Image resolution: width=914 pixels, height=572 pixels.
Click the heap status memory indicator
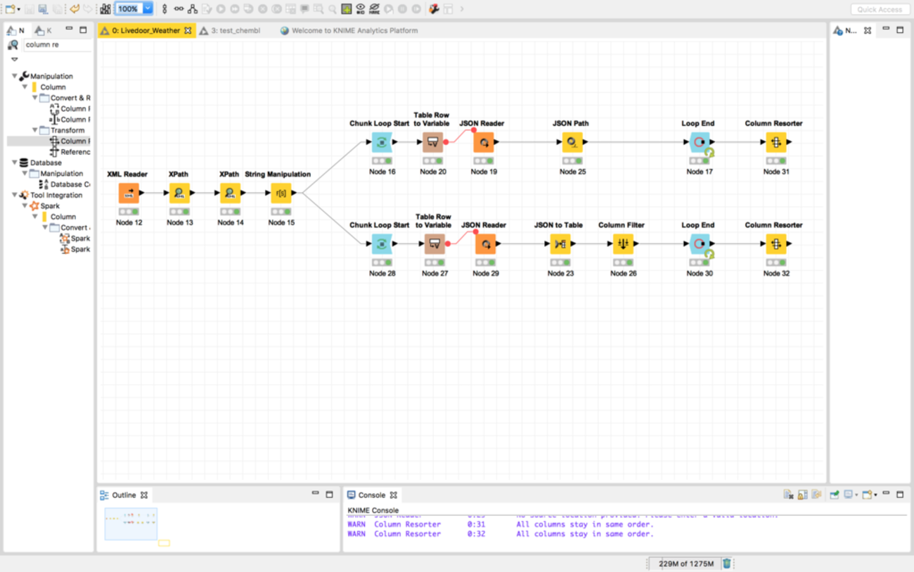coord(685,564)
